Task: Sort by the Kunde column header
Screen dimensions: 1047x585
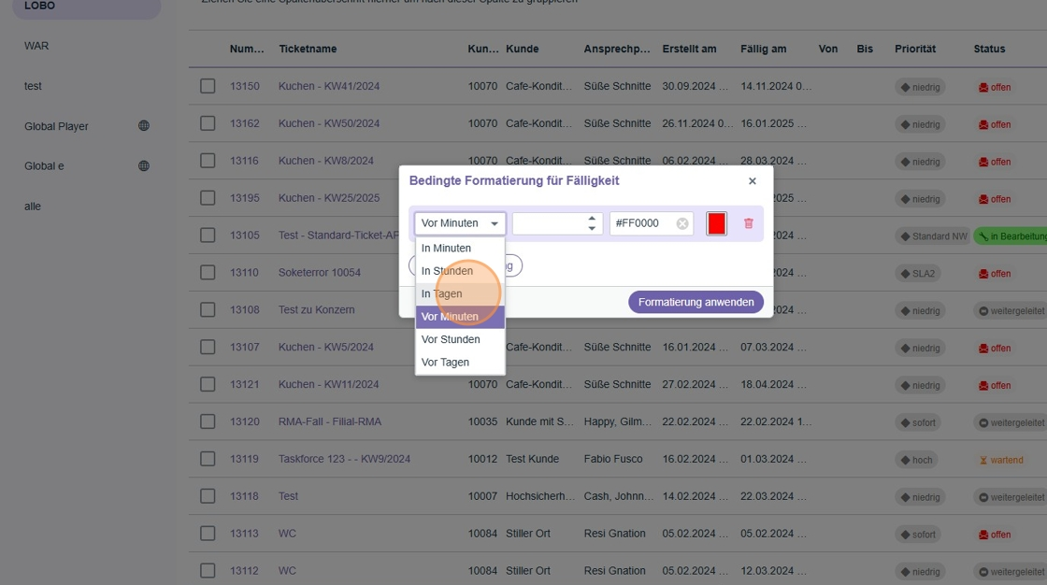Action: click(523, 49)
